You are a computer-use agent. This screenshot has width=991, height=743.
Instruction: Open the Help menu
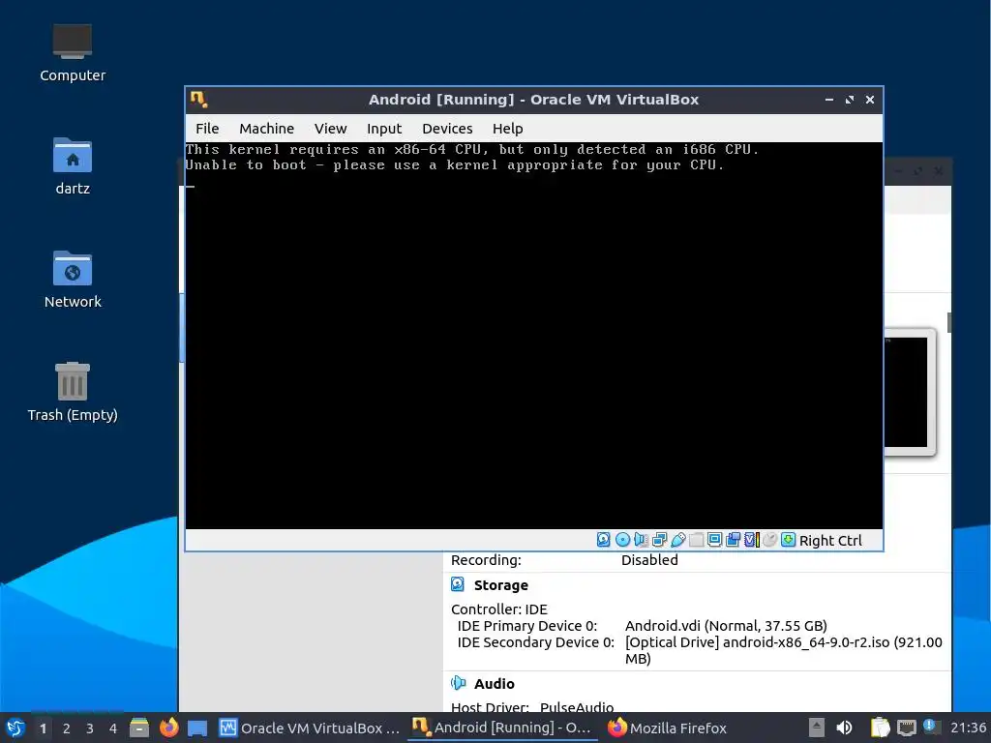point(507,129)
